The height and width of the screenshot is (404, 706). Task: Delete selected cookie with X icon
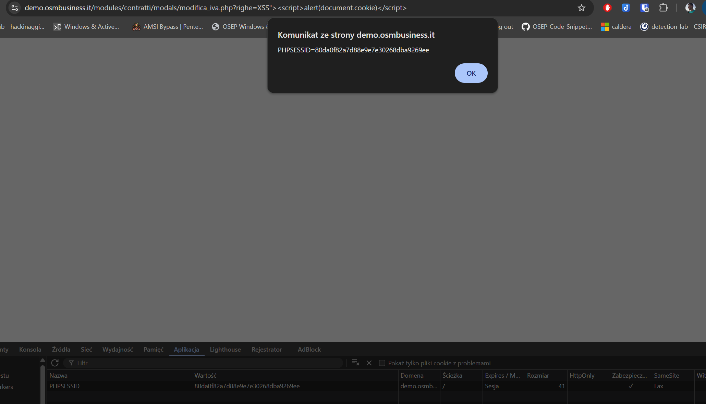pos(369,363)
